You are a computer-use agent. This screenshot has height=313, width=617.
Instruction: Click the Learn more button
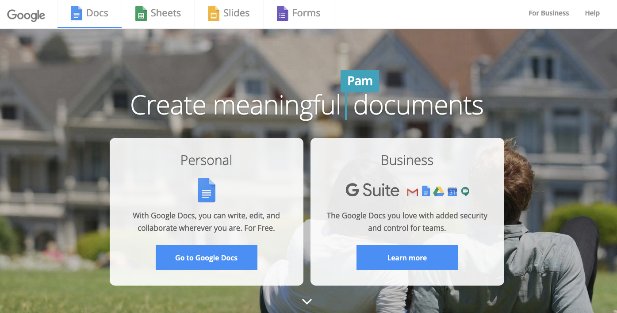coord(407,258)
